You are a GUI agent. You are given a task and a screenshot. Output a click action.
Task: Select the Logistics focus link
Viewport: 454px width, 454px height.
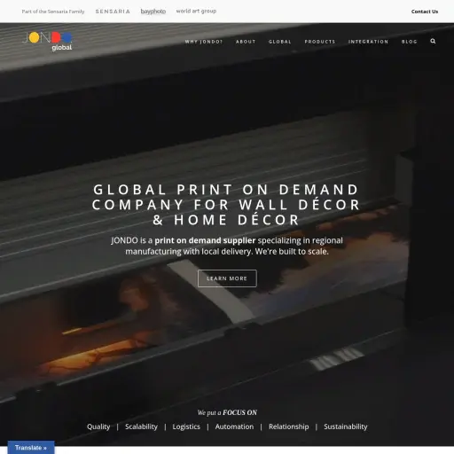tap(186, 427)
